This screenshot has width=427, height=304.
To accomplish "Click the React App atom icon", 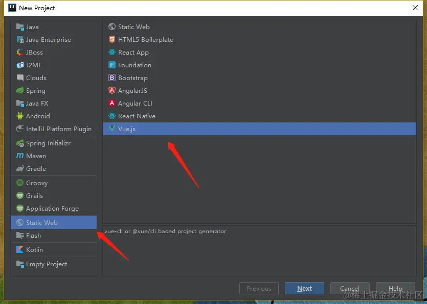I will tap(112, 53).
